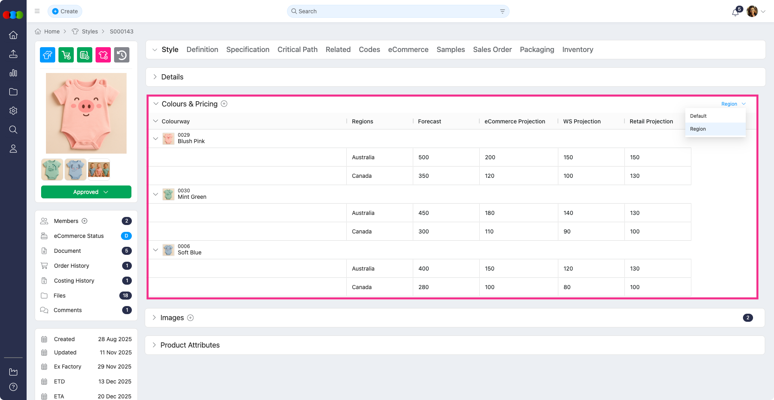The height and width of the screenshot is (400, 774).
Task: Go to Styles in the breadcrumb
Action: 89,31
